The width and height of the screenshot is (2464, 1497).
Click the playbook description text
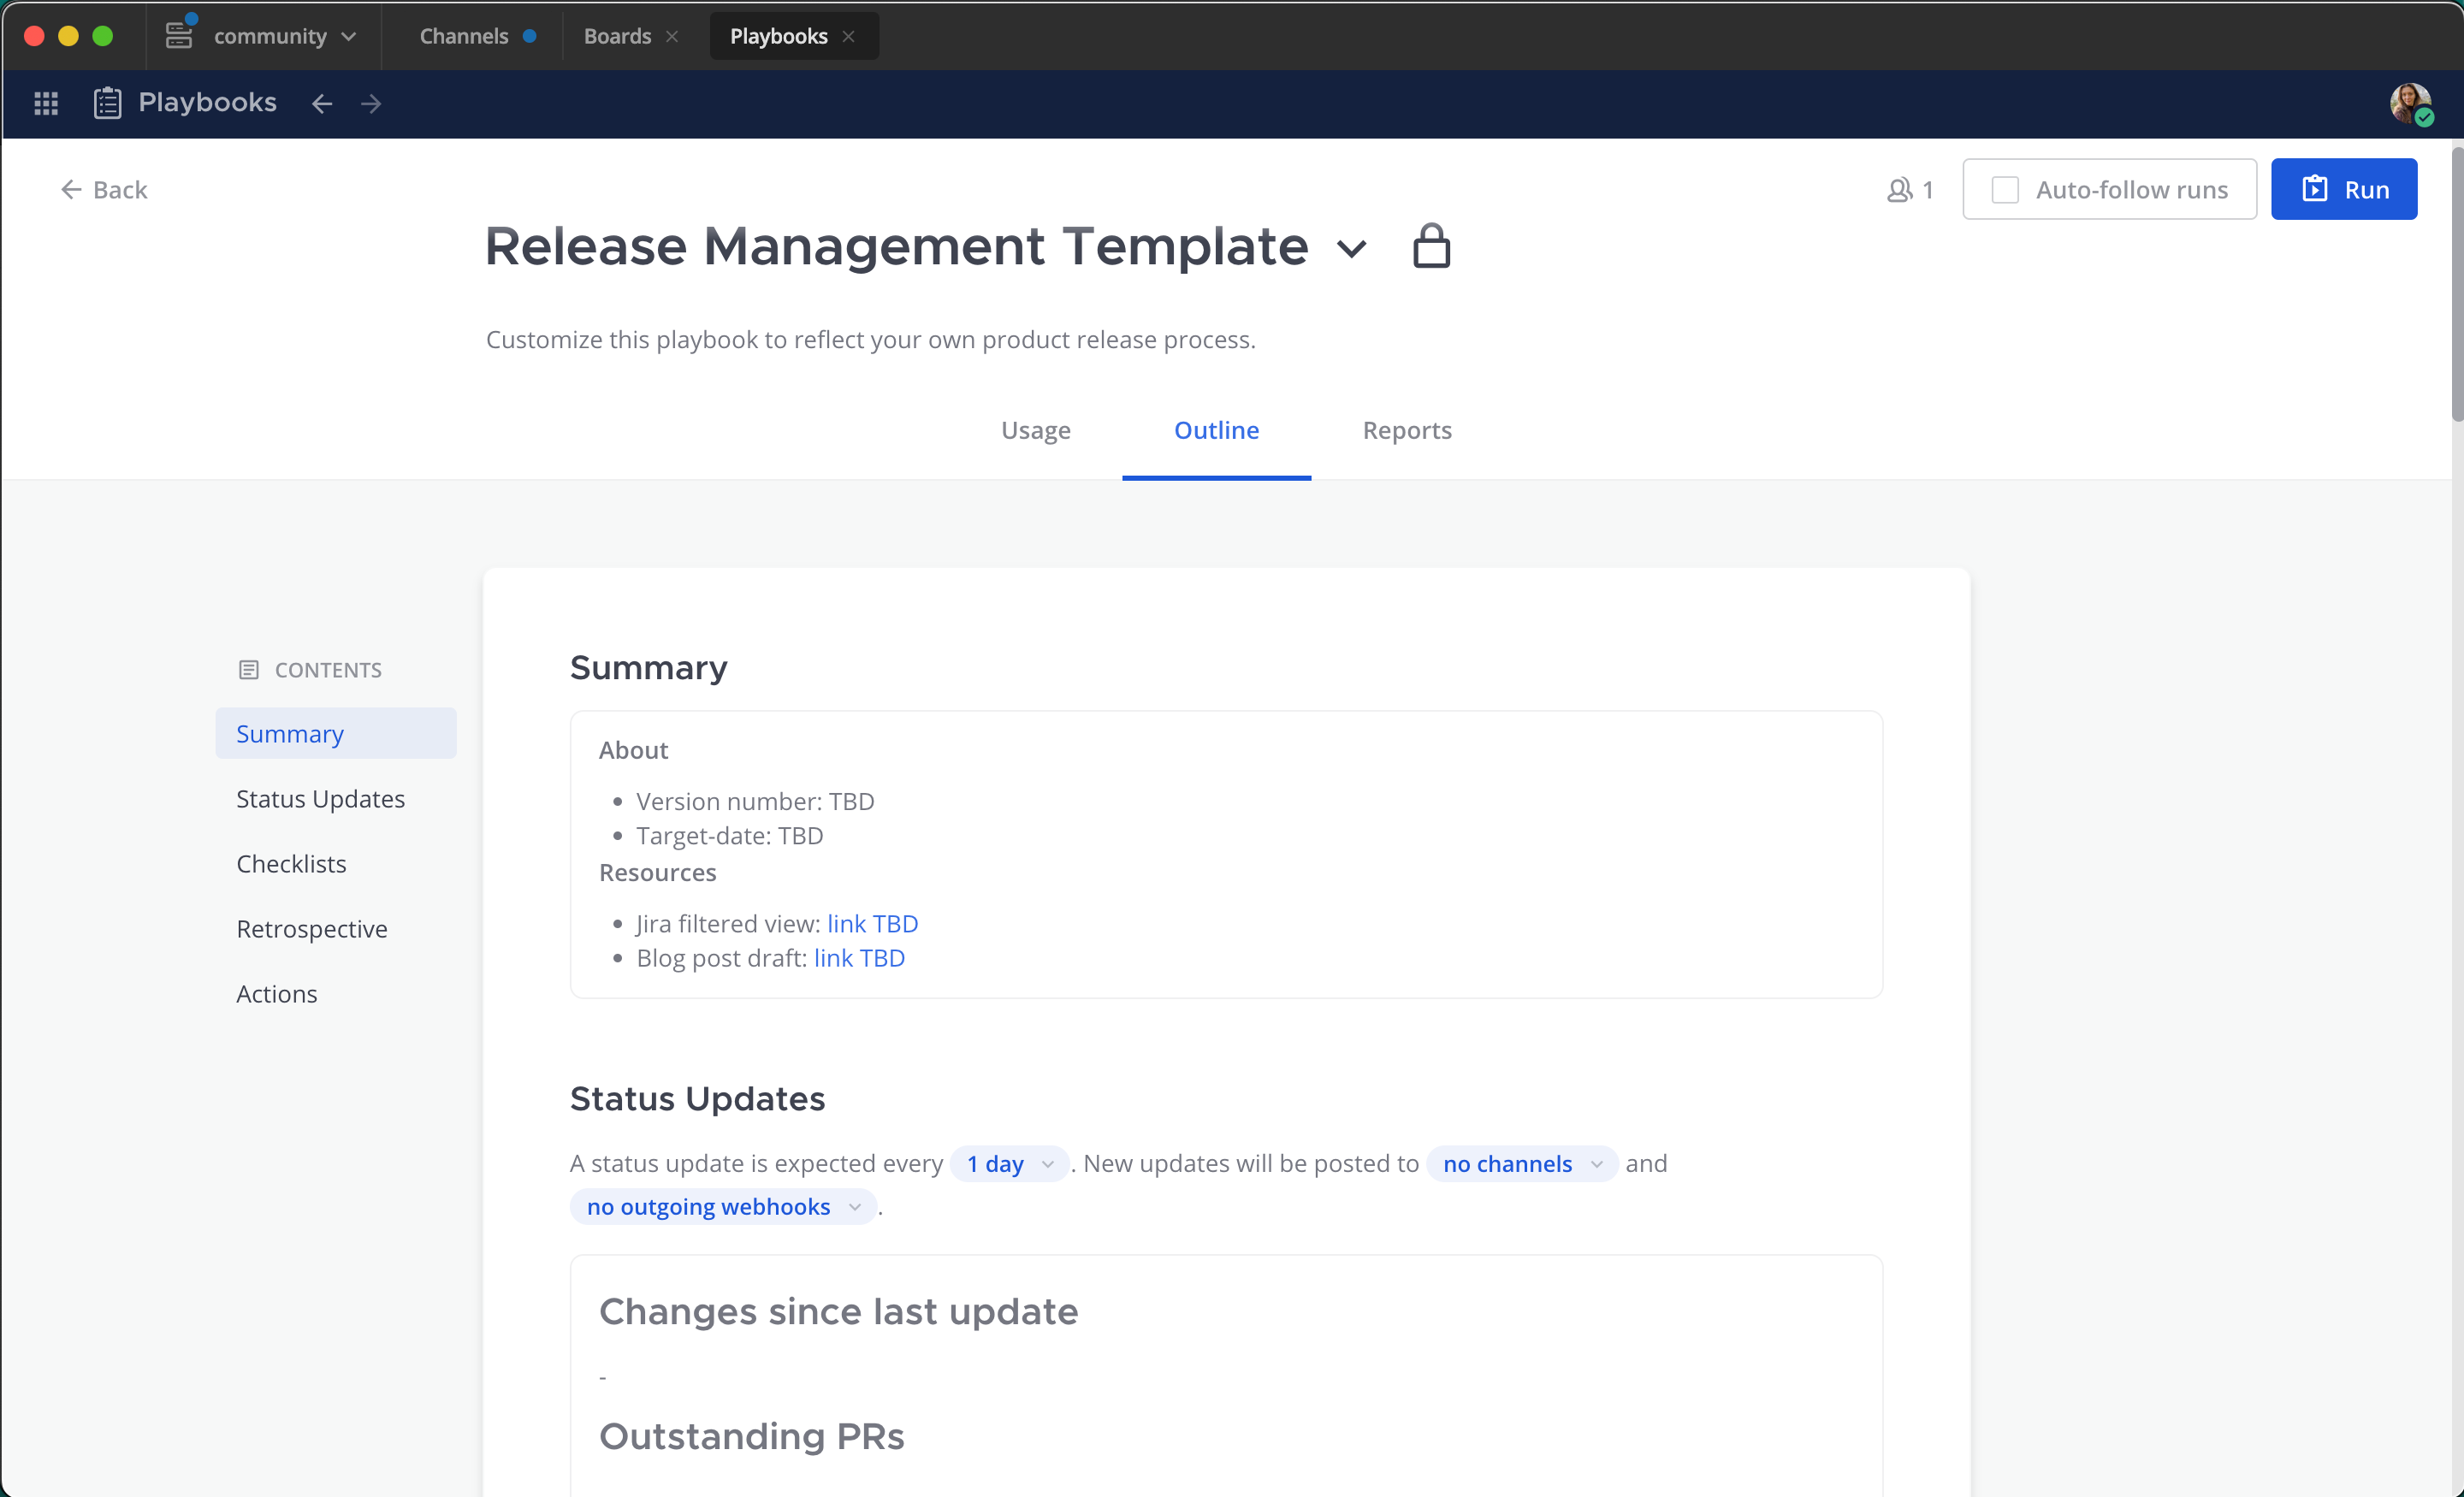pos(870,340)
